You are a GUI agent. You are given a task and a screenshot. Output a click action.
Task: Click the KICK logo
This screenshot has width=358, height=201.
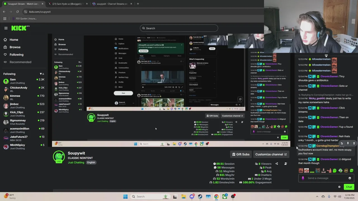(20, 28)
